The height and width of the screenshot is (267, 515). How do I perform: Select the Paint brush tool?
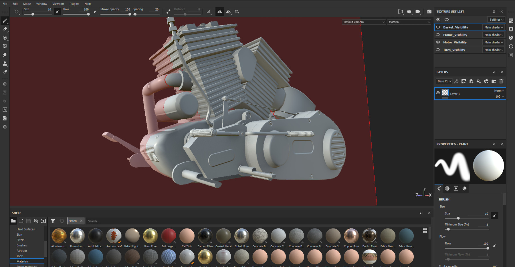5,21
